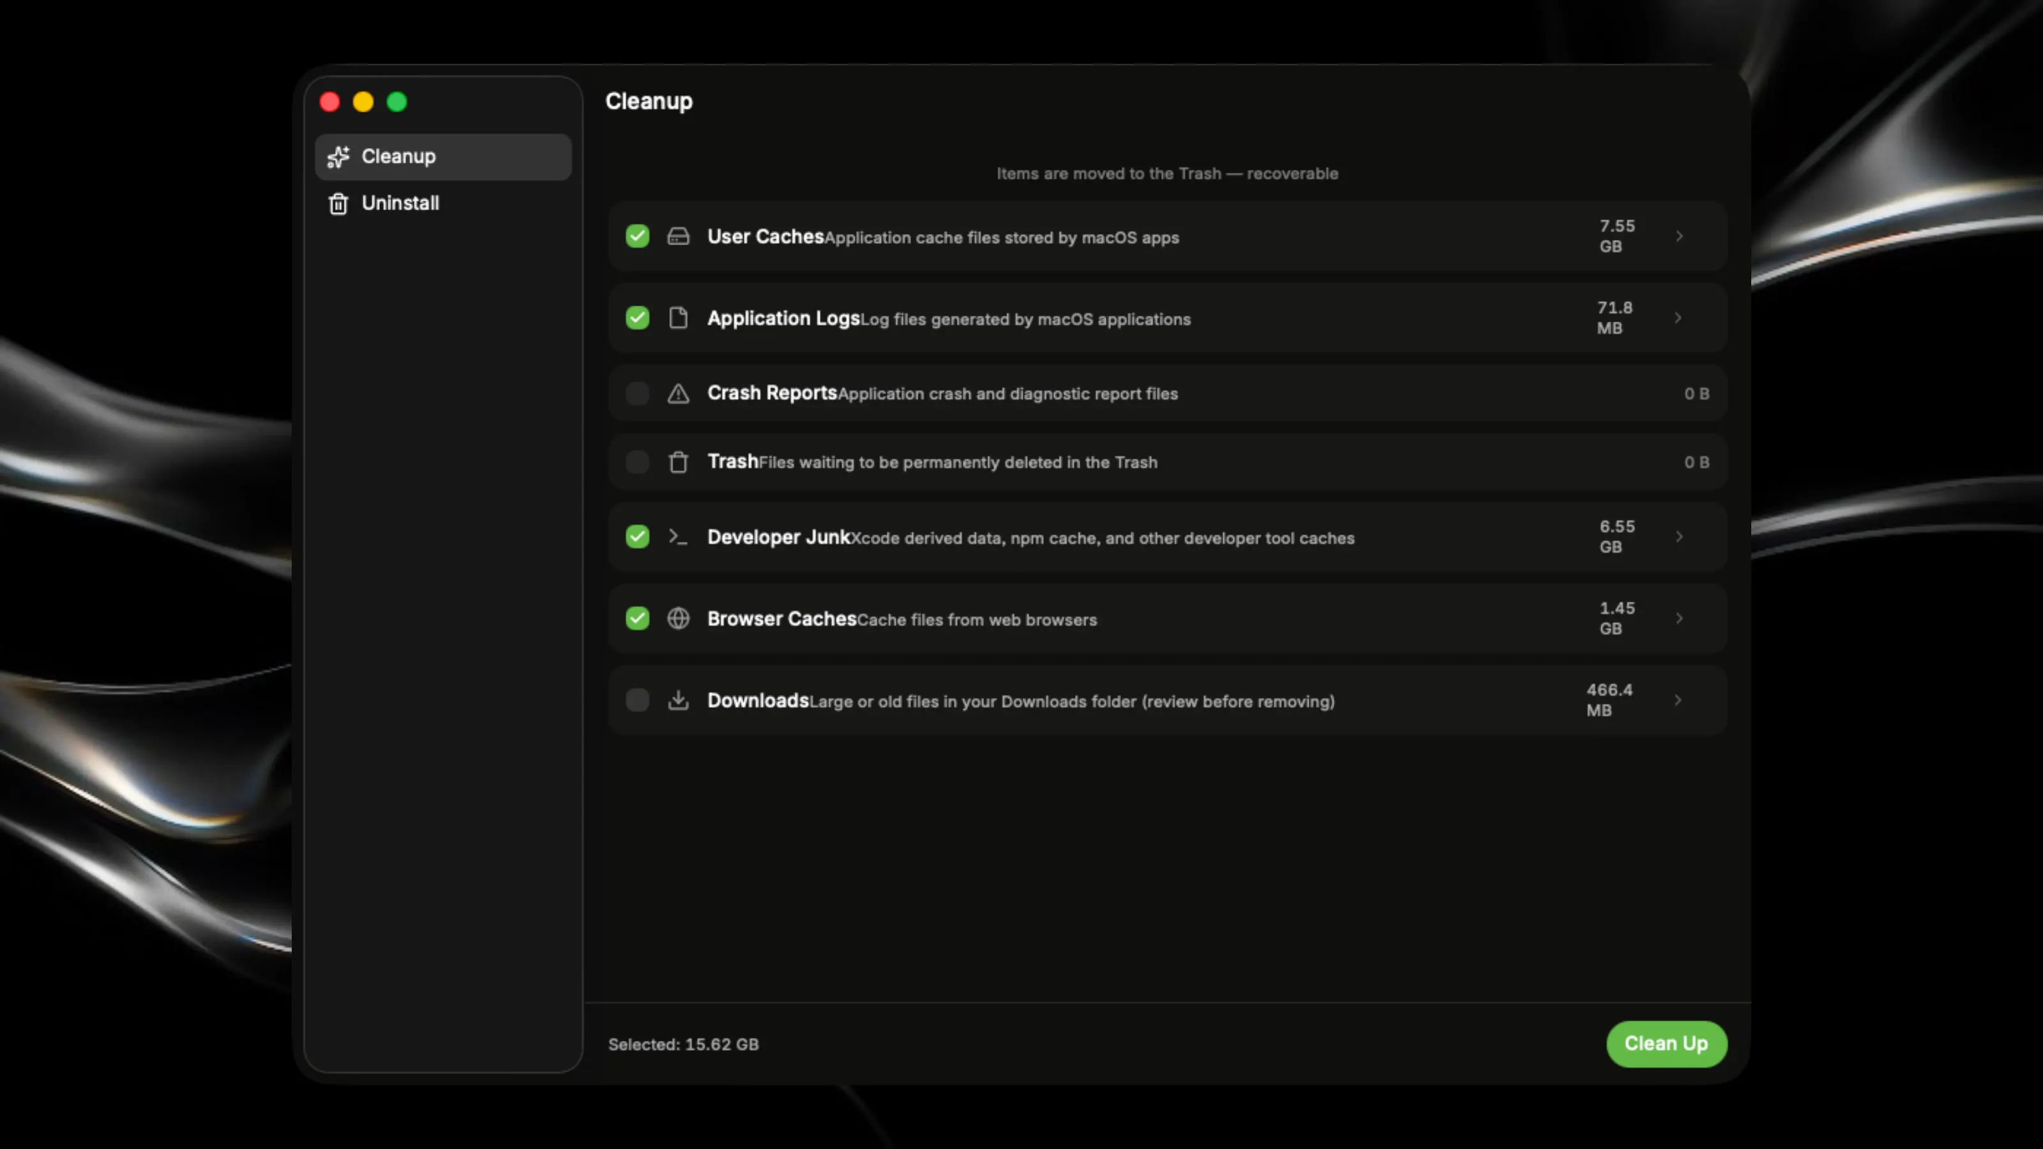Click the Crash Reports warning triangle icon
The width and height of the screenshot is (2043, 1149).
[678, 393]
